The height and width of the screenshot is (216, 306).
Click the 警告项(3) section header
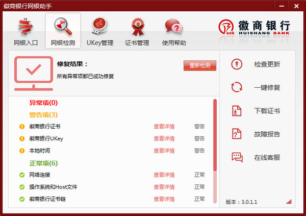(x=43, y=115)
